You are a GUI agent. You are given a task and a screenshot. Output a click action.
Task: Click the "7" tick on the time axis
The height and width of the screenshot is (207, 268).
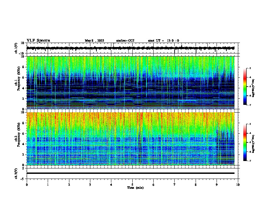175,185
